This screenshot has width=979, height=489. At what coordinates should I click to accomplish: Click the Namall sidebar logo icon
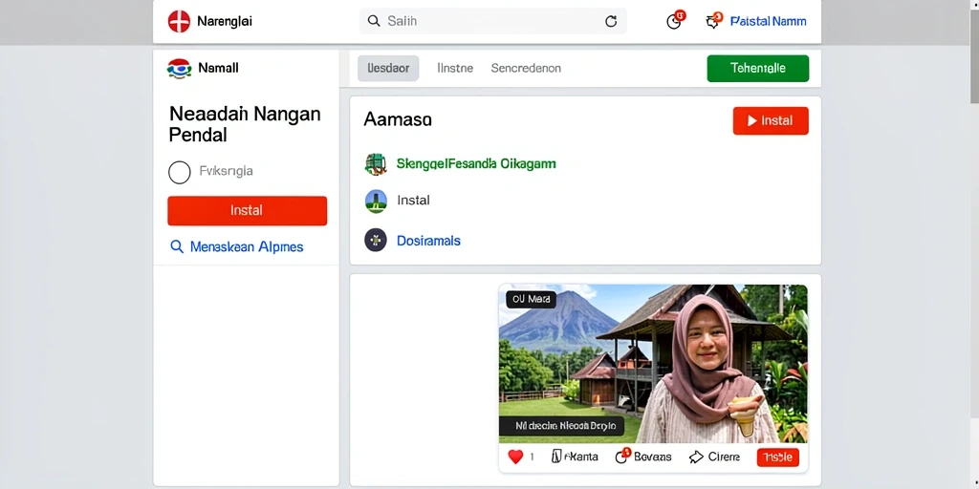click(x=179, y=68)
